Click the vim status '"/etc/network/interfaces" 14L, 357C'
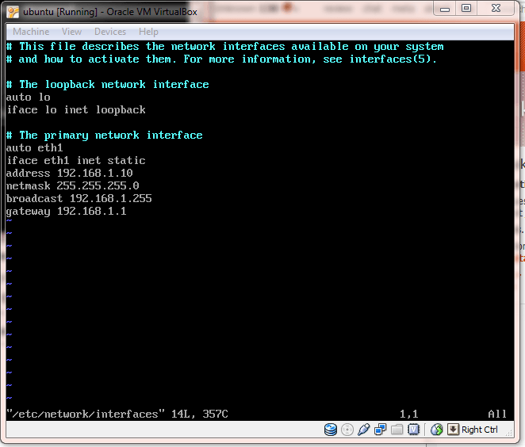This screenshot has height=447, width=525. tap(117, 415)
